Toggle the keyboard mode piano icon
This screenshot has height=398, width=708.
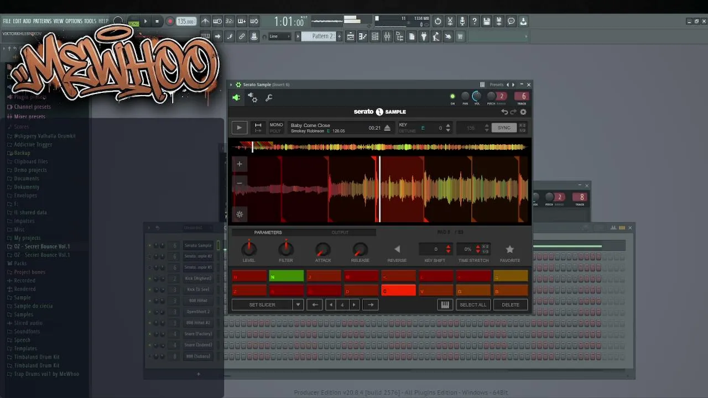coord(445,305)
